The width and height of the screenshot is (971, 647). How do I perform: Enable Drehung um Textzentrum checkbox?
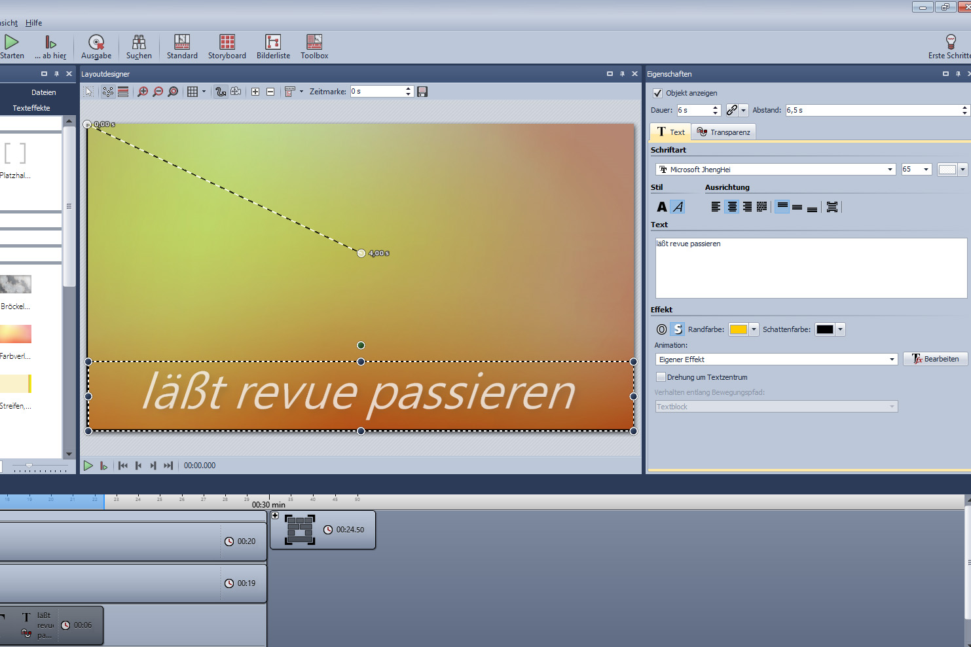click(x=661, y=377)
